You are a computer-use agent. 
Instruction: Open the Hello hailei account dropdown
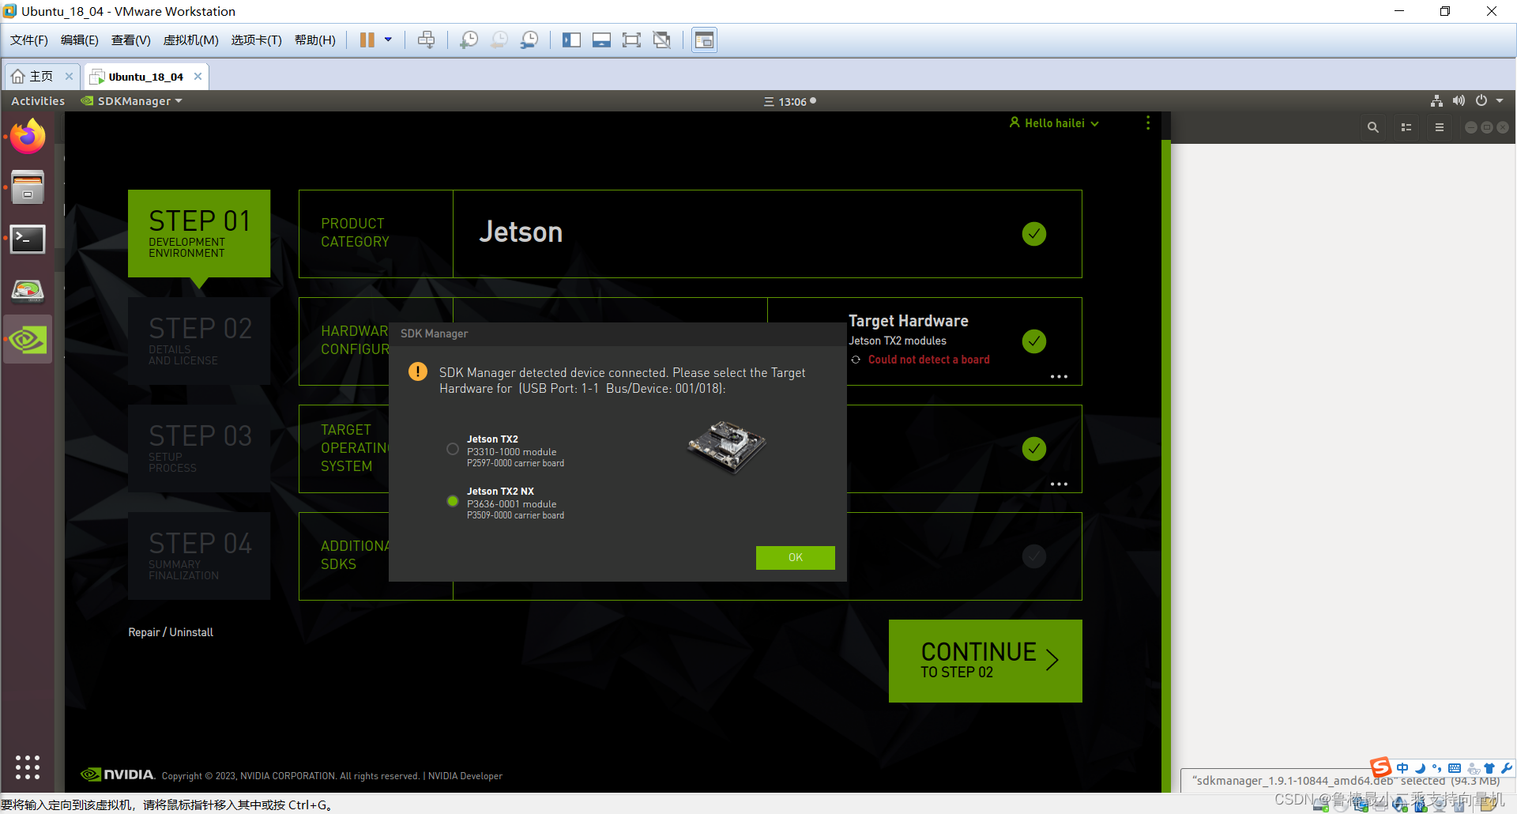tap(1054, 123)
